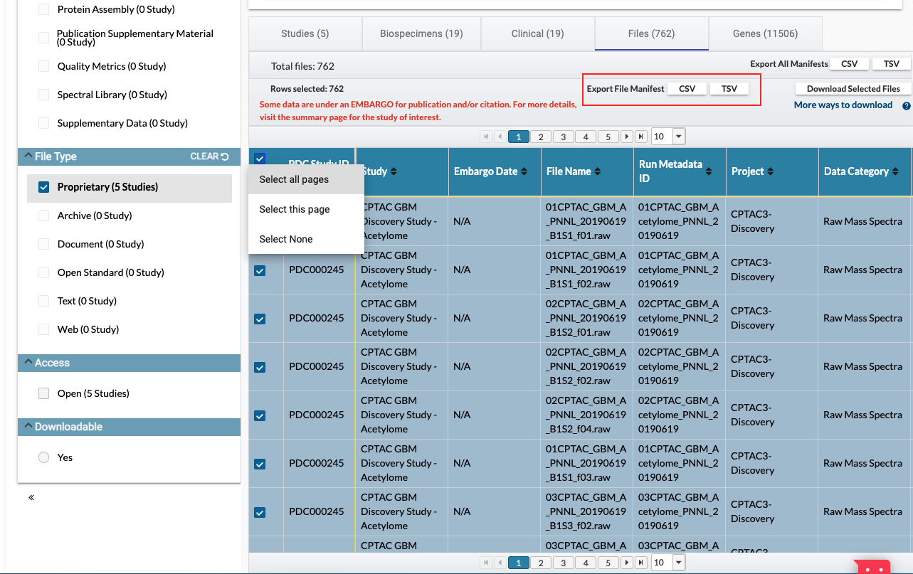Click Download Selected Files button
Viewport: 913px width, 574px height.
click(853, 89)
